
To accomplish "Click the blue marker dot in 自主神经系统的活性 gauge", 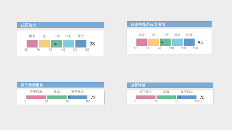I will 162,43.
